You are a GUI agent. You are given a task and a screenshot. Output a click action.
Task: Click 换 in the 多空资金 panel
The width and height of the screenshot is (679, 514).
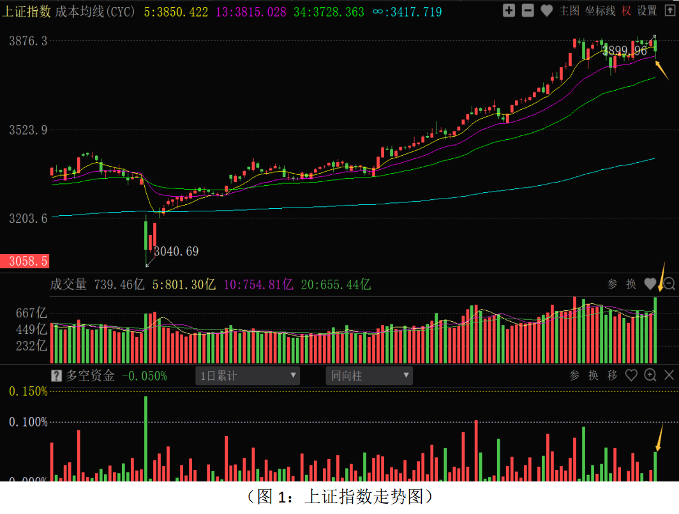pyautogui.click(x=593, y=375)
